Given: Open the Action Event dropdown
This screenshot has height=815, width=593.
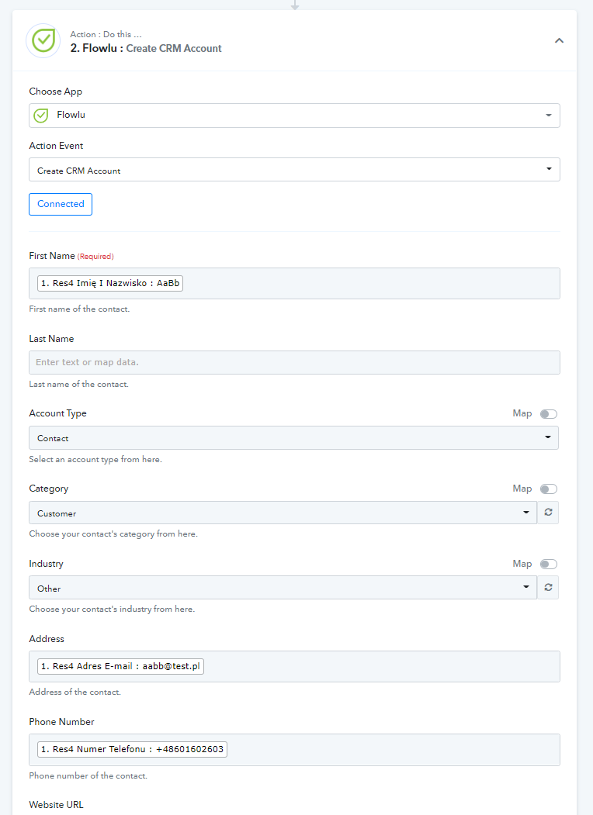Looking at the screenshot, I should [x=294, y=170].
